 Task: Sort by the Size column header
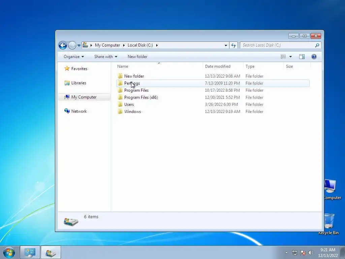297,66
